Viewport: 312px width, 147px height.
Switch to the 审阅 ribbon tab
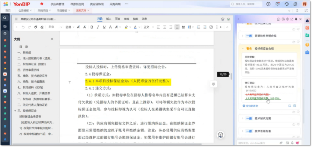127,19
